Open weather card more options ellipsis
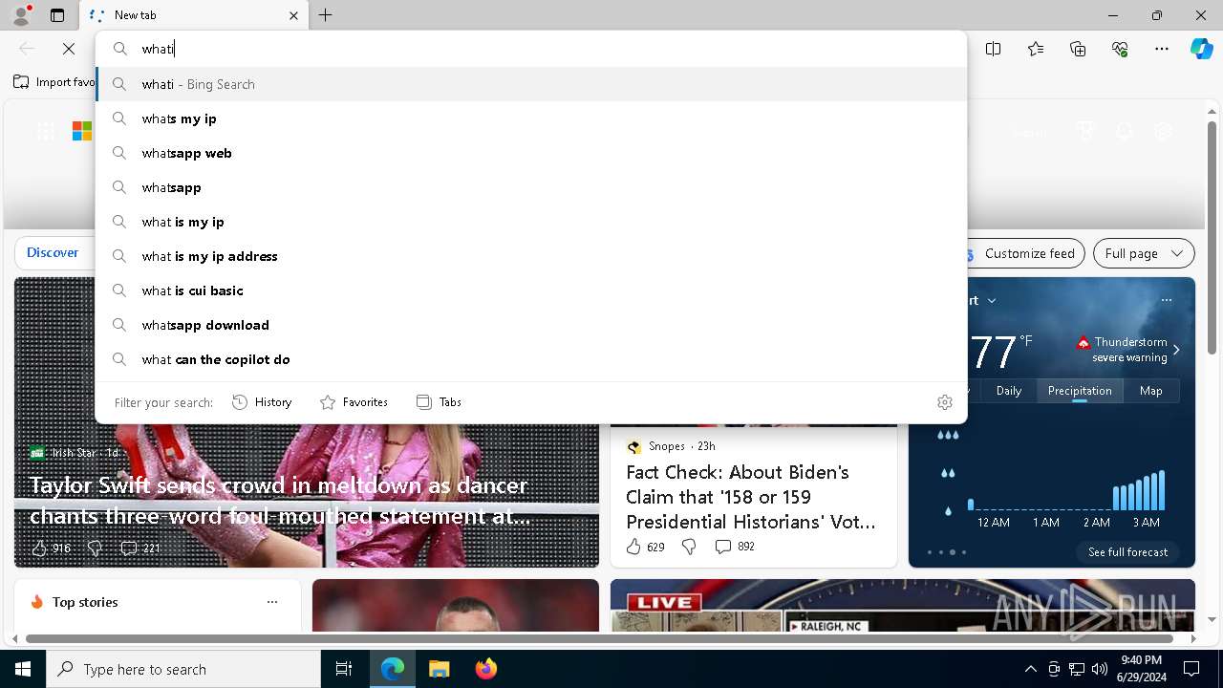This screenshot has width=1223, height=688. coord(1166,300)
